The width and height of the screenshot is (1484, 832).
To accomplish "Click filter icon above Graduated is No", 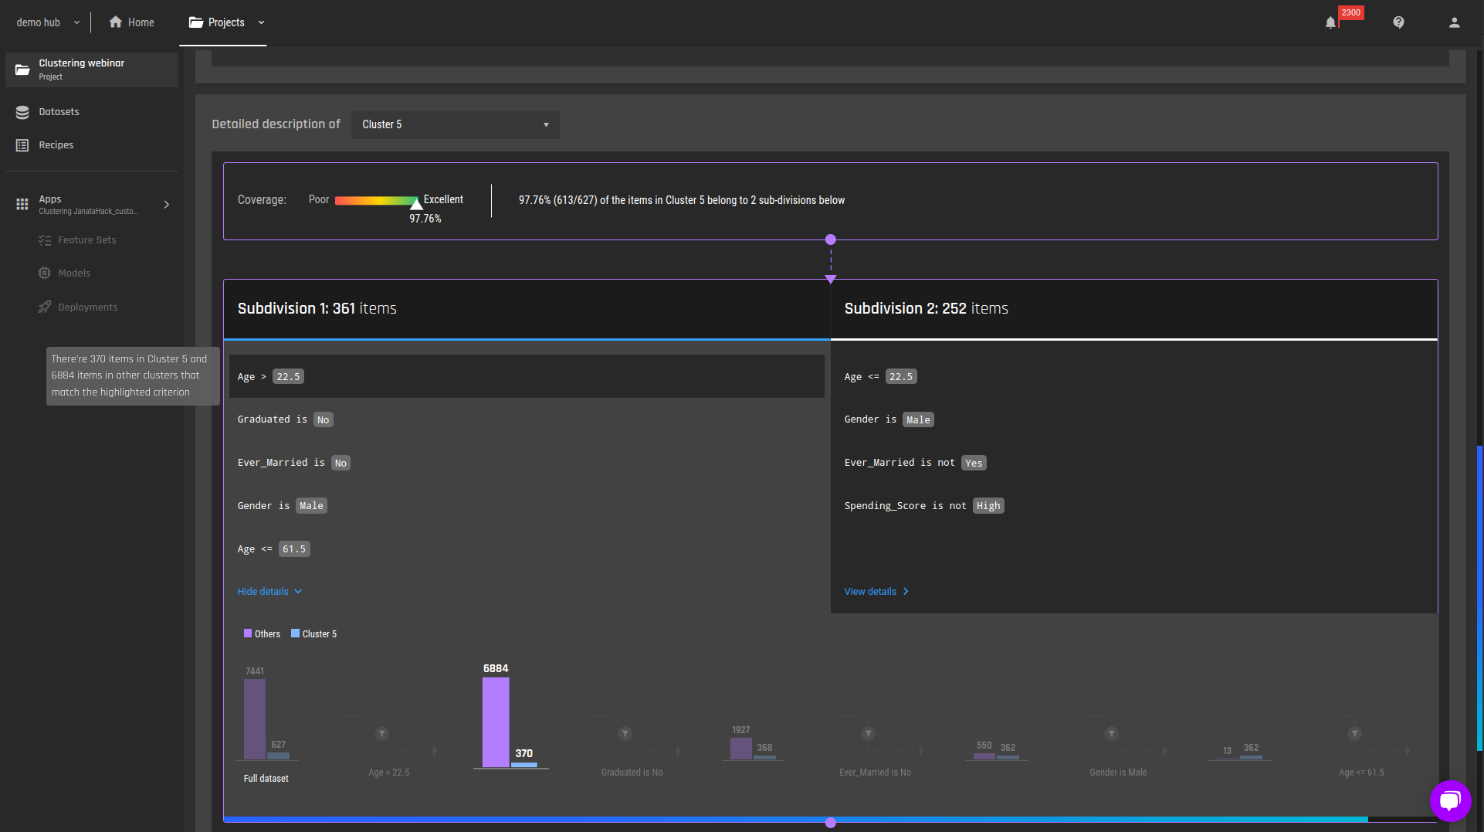I will coord(625,733).
